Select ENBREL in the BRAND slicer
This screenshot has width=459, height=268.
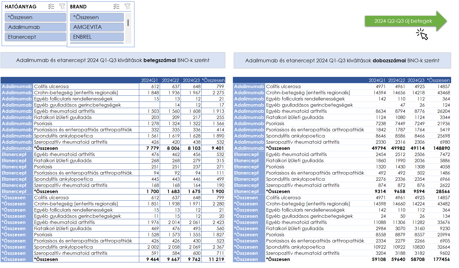coord(96,37)
